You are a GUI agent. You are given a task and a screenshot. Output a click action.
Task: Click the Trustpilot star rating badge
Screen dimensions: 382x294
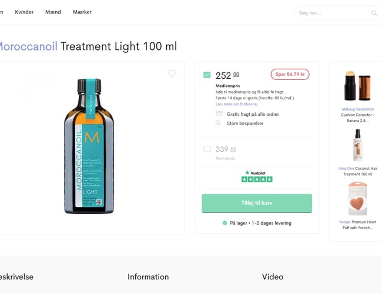257,176
